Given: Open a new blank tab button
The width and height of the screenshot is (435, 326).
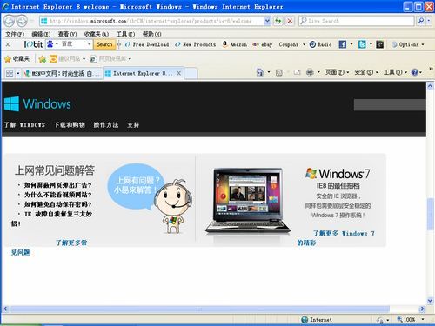Looking at the screenshot, I should 191,74.
